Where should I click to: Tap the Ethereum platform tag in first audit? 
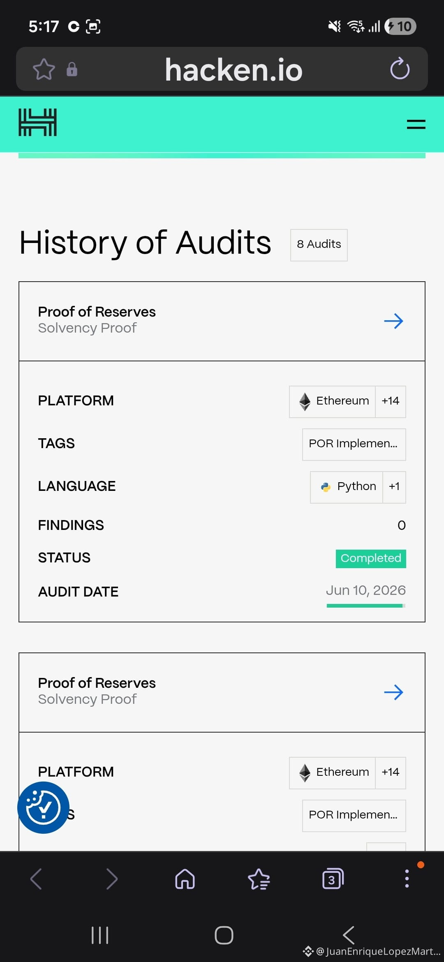point(332,401)
